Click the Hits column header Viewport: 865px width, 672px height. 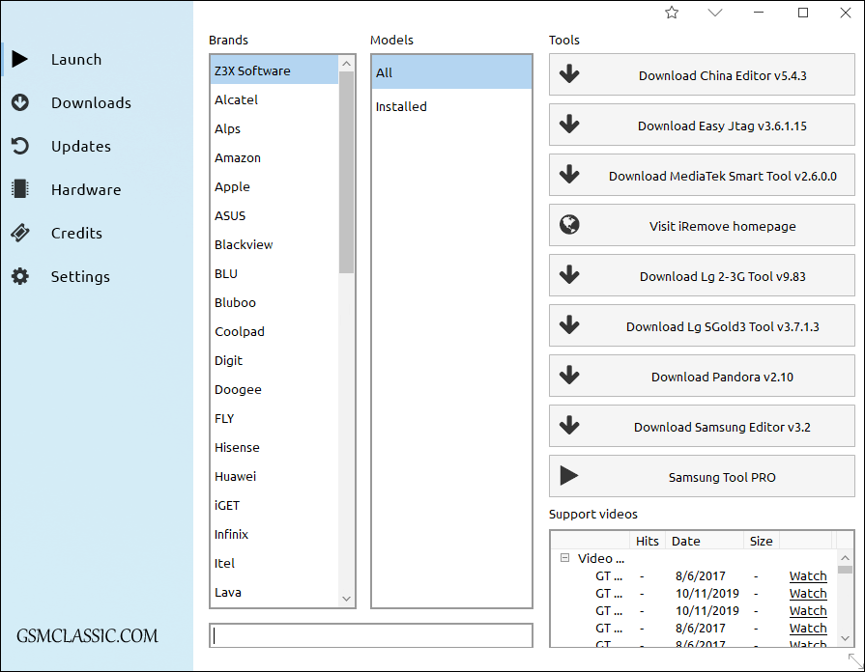[648, 541]
